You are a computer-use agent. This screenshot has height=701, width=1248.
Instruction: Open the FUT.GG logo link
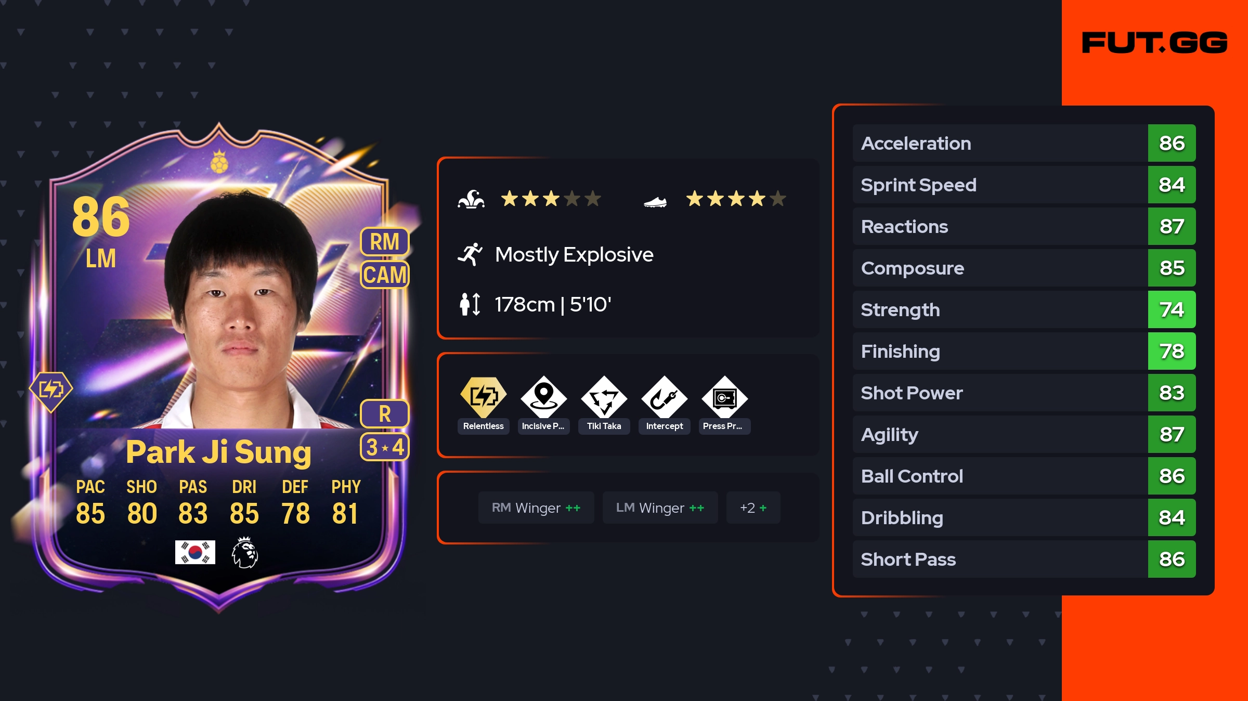pyautogui.click(x=1154, y=42)
